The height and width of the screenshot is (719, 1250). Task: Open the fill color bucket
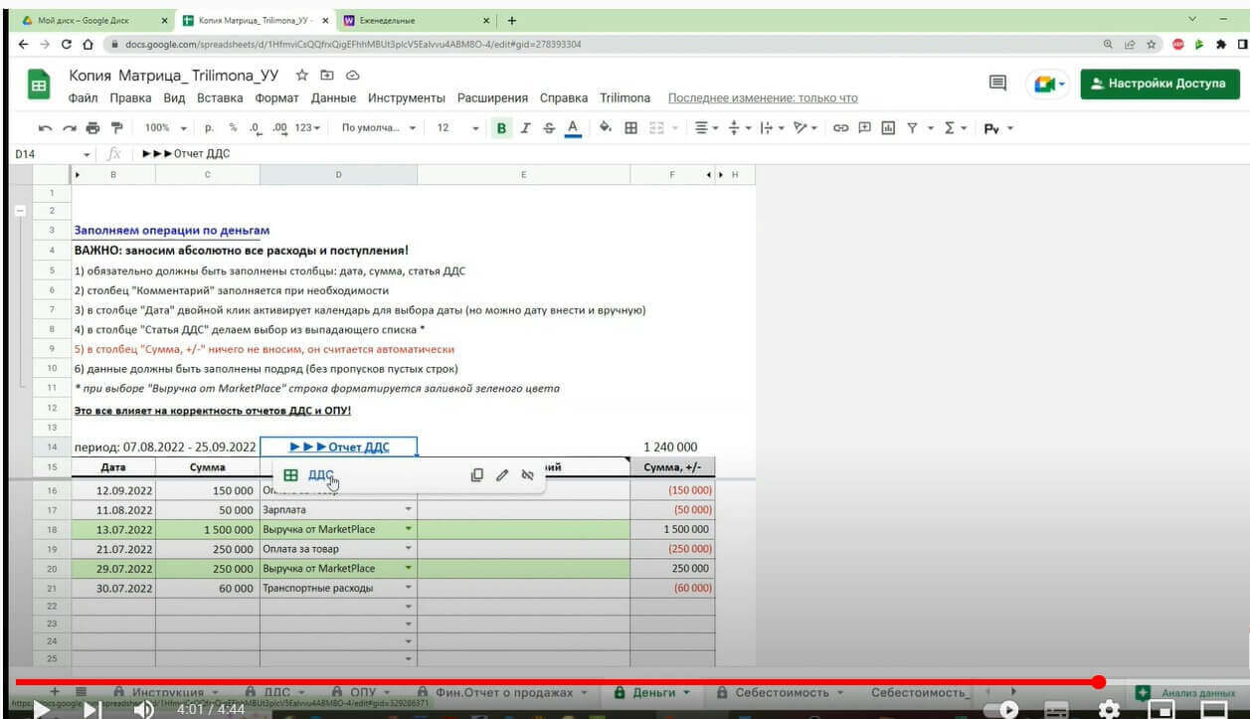(x=605, y=128)
